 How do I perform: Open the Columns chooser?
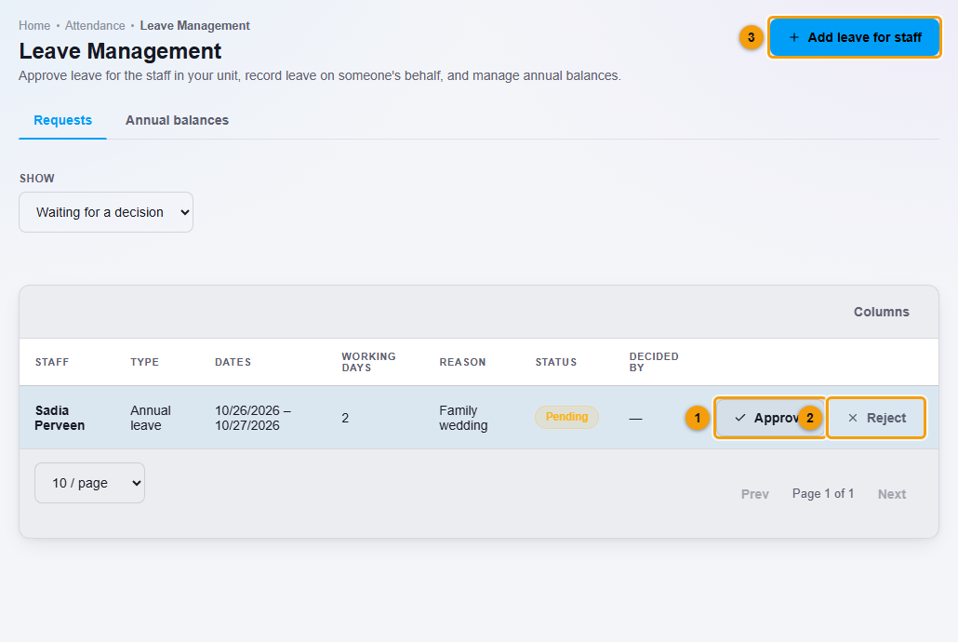pos(881,312)
